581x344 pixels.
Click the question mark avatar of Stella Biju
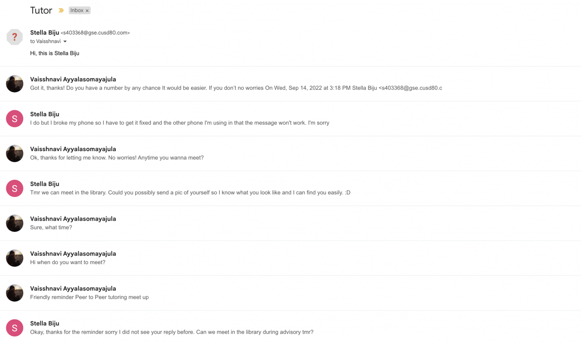click(x=15, y=37)
